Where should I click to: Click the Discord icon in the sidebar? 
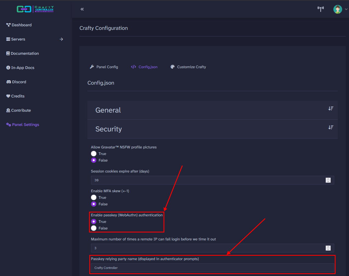click(8, 82)
